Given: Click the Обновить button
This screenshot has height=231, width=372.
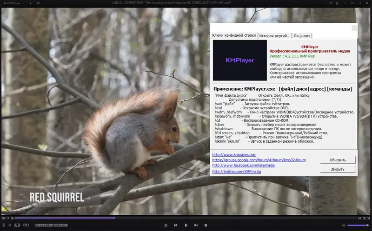Looking at the screenshot, I should [338, 160].
